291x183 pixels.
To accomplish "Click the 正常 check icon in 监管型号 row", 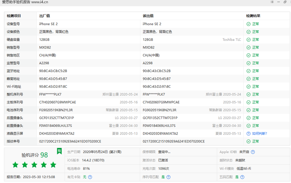I will [249, 63].
